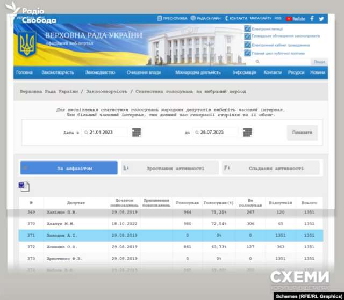This screenshot has height=300, width=344.
Task: Switch to 'Зростання активності' tab
Action: [x=169, y=168]
